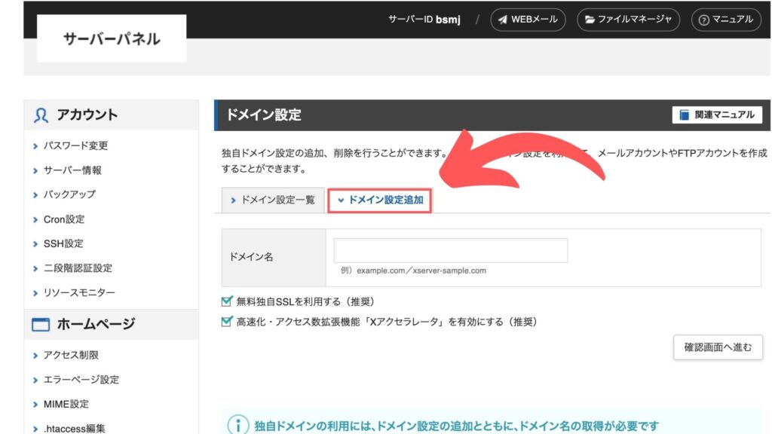The height and width of the screenshot is (434, 772).
Task: Click the question mark icon in マニュアル
Action: click(x=704, y=20)
